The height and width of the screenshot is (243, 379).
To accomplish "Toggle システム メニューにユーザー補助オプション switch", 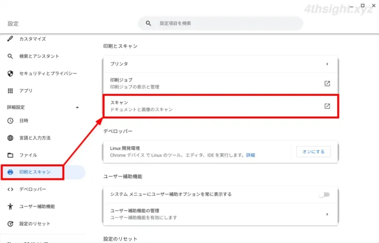I will pyautogui.click(x=324, y=195).
